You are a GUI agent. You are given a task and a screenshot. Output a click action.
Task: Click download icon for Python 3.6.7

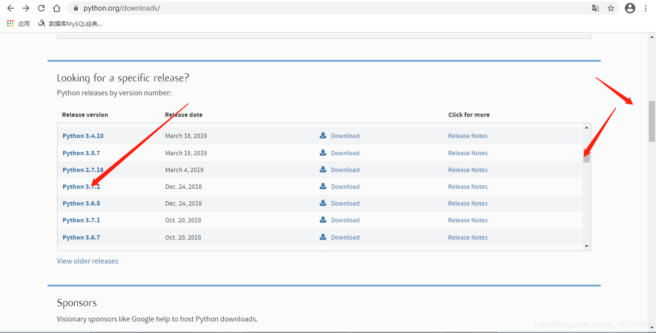coord(323,237)
